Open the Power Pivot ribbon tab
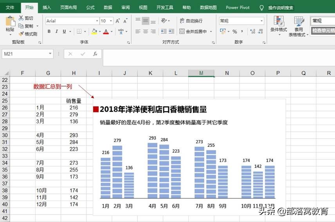This screenshot has height=222, width=335. [x=238, y=7]
